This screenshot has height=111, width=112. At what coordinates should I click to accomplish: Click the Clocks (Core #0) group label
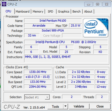point(17,67)
